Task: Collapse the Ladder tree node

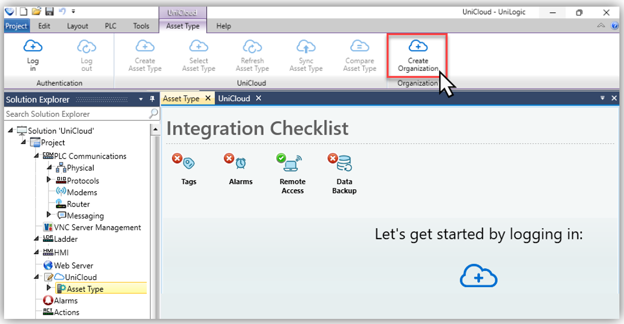Action: click(x=37, y=239)
